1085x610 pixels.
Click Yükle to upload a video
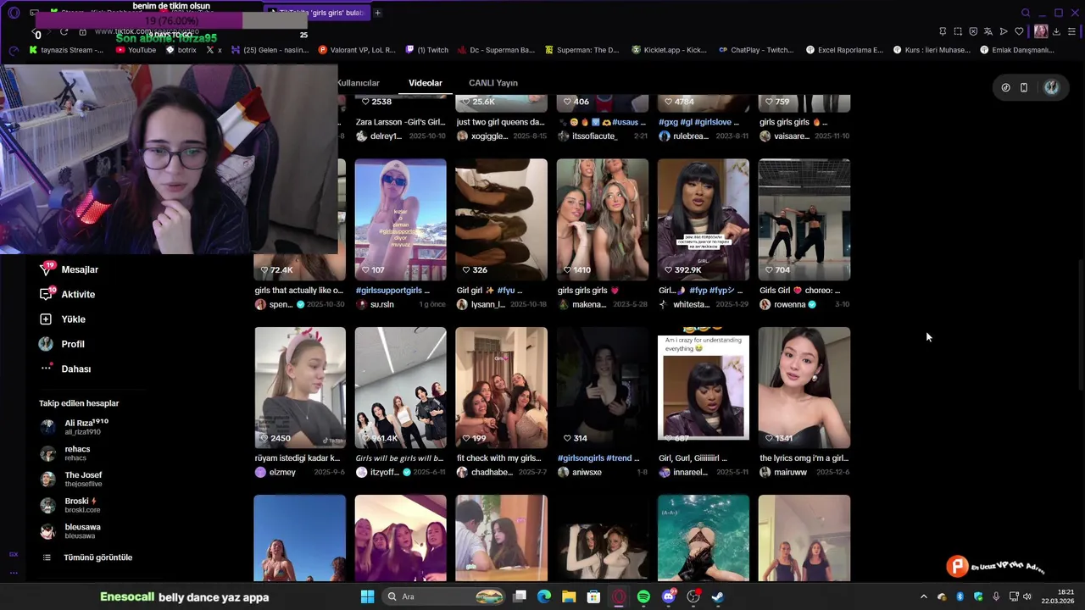[x=63, y=319]
